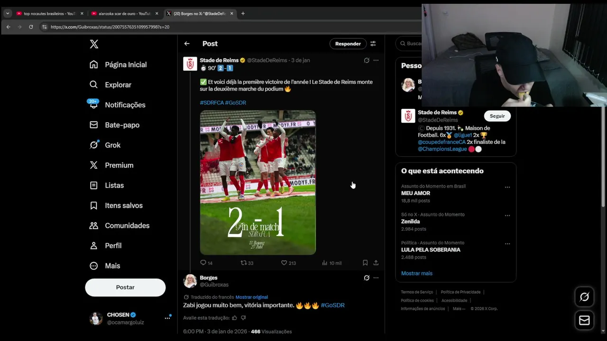Click the Responder button
Image resolution: width=607 pixels, height=341 pixels.
coord(348,44)
